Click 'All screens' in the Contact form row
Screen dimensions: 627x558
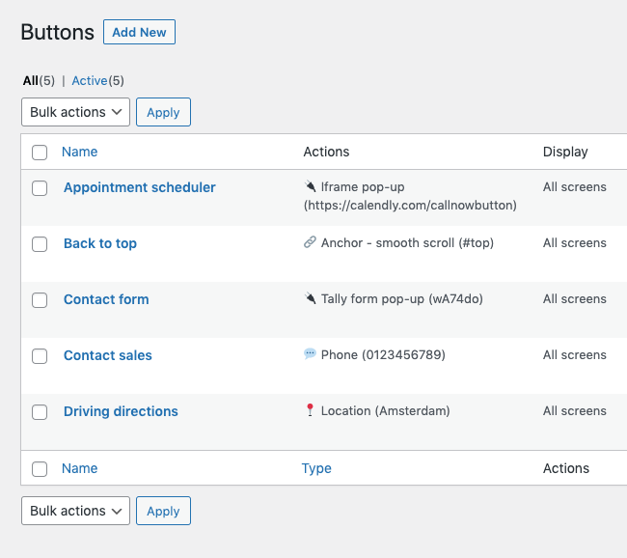[575, 299]
